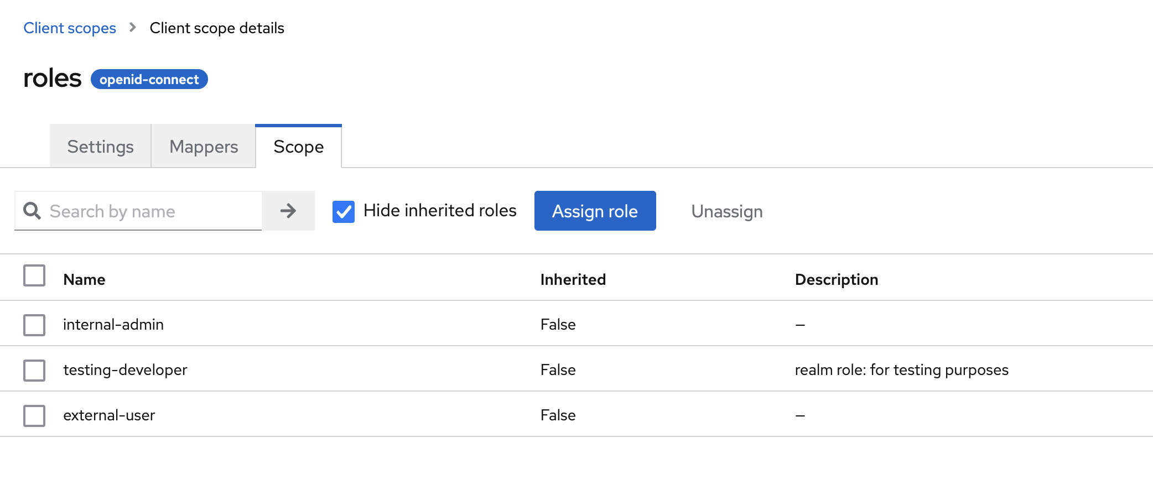Uncheck Hide inherited roles checkbox
Image resolution: width=1153 pixels, height=500 pixels.
pyautogui.click(x=344, y=211)
